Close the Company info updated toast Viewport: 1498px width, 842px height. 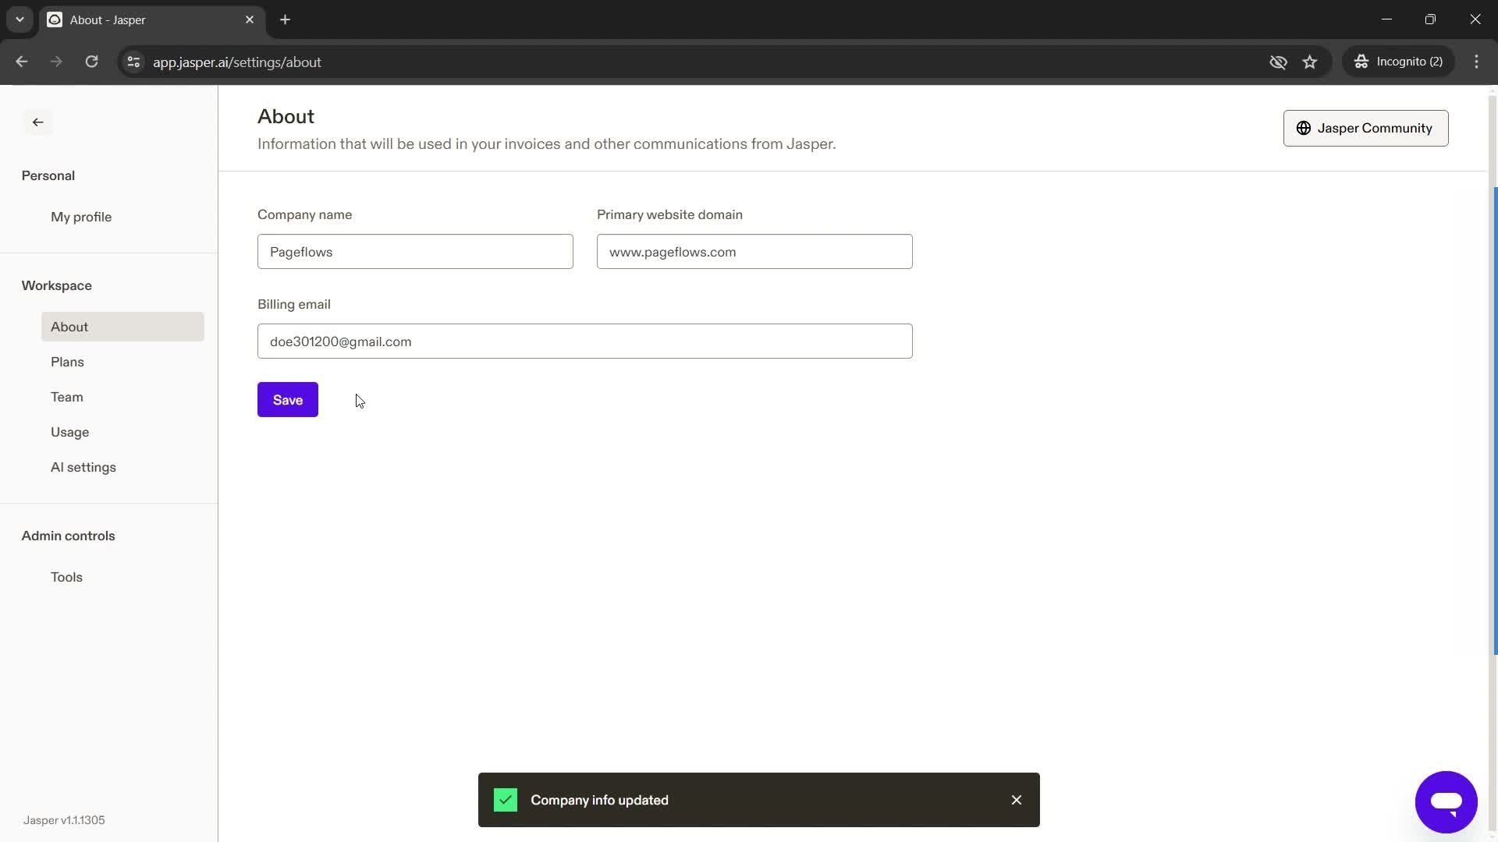tap(1017, 800)
